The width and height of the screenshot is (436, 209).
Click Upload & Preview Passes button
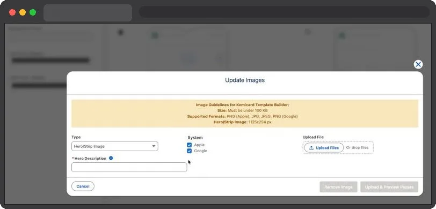pyautogui.click(x=389, y=187)
